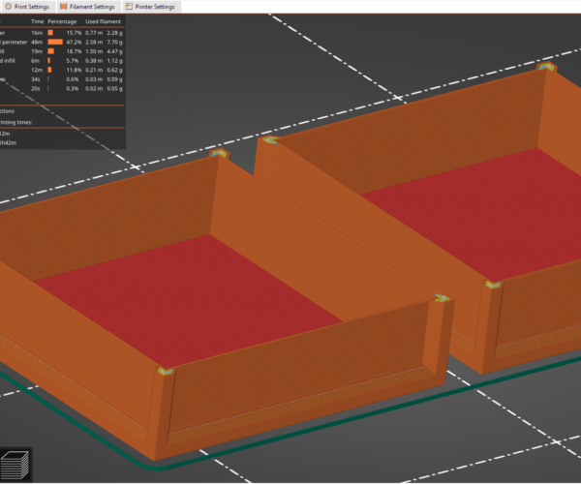The width and height of the screenshot is (581, 484).
Task: Go to the Printer Settings tab
Action: pyautogui.click(x=150, y=7)
